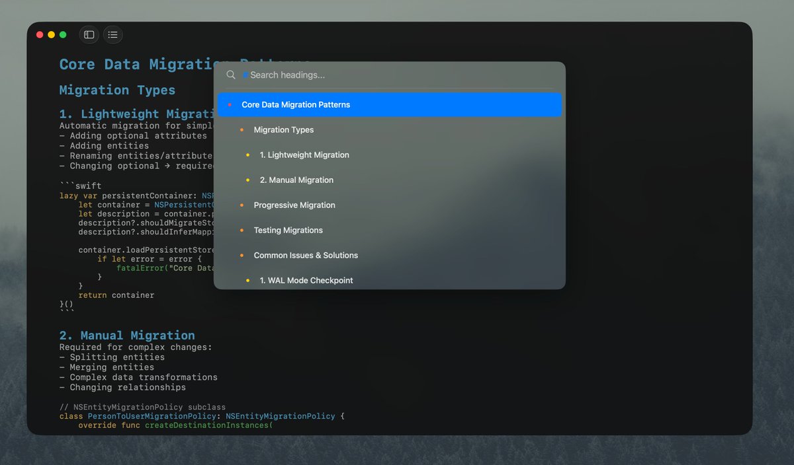Choose 2. Manual Migration in popup list
Screen dimensions: 794x465
390,180
